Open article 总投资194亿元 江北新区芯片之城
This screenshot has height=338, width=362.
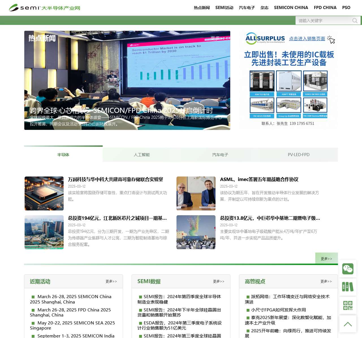(117, 218)
